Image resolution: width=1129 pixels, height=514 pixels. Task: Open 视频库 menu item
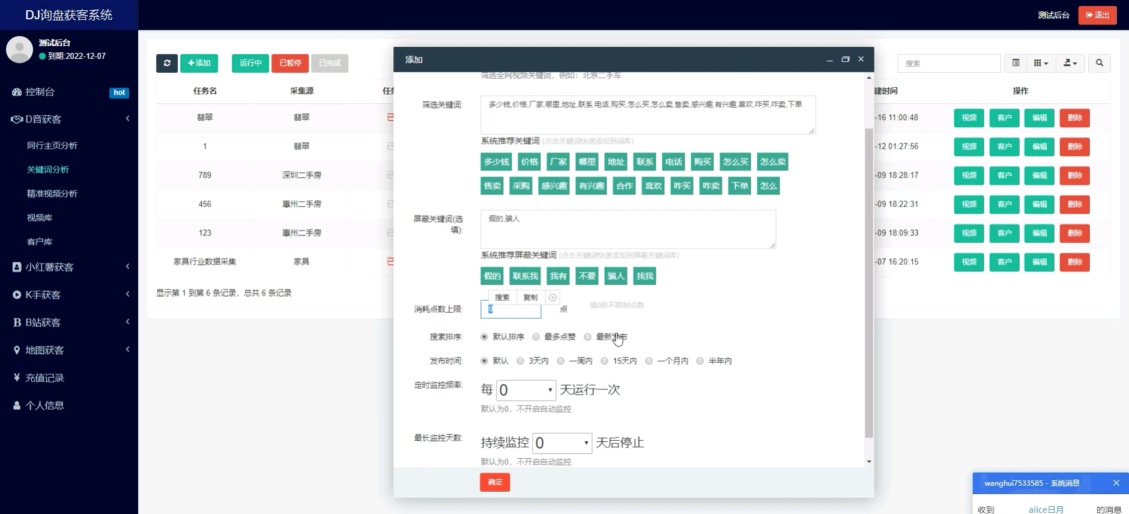point(40,217)
